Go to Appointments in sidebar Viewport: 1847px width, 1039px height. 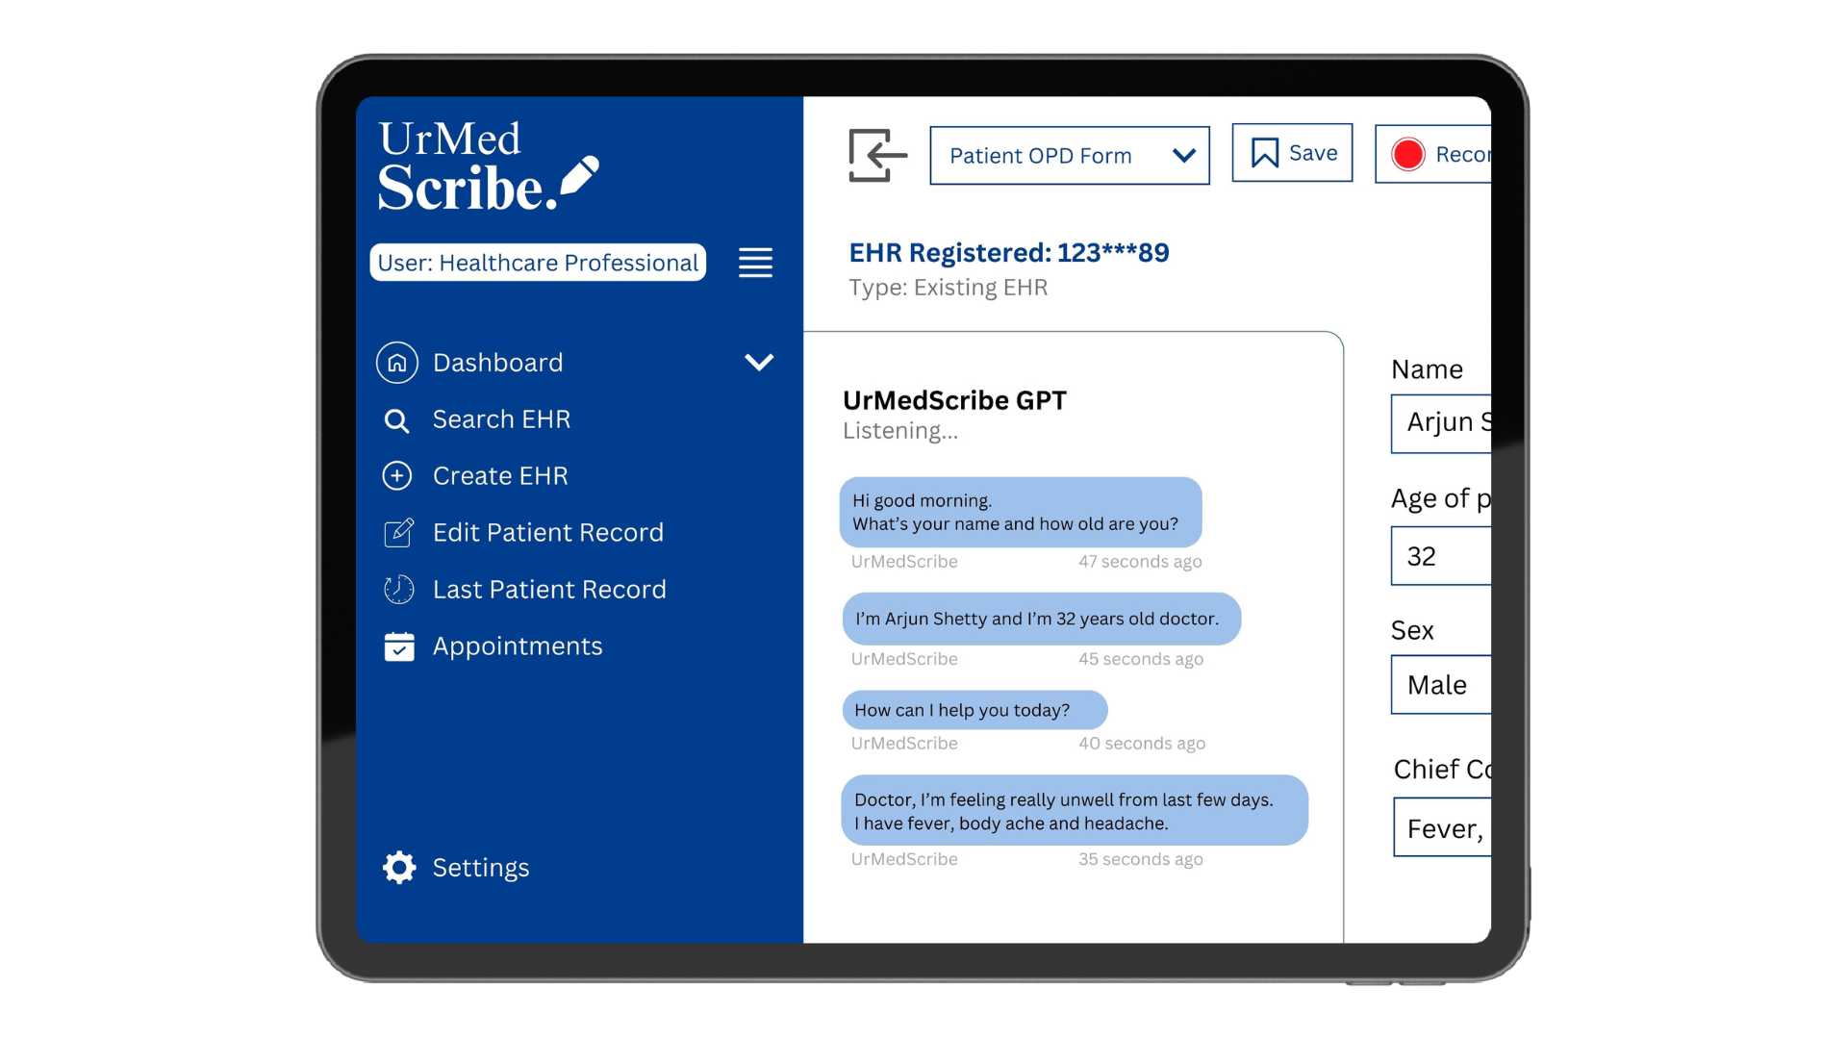(518, 646)
